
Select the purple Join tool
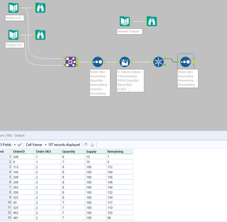pos(71,62)
